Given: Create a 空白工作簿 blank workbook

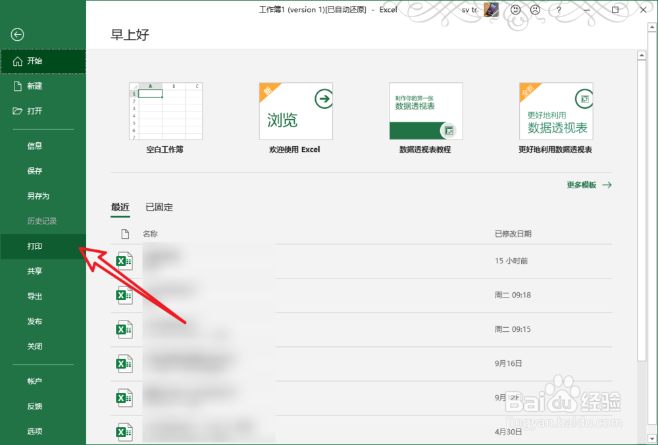Looking at the screenshot, I should tap(165, 118).
